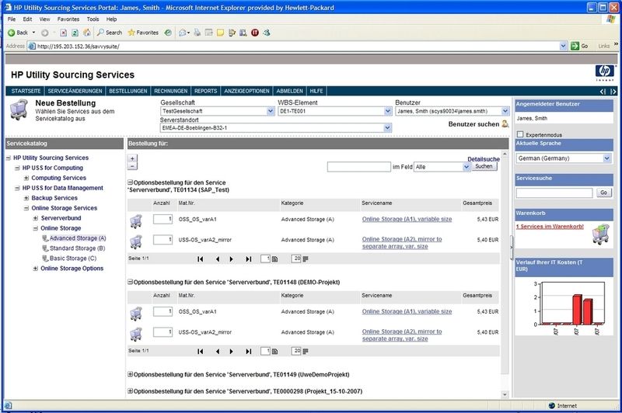
Task: Click the browser Back button
Action: click(18, 33)
